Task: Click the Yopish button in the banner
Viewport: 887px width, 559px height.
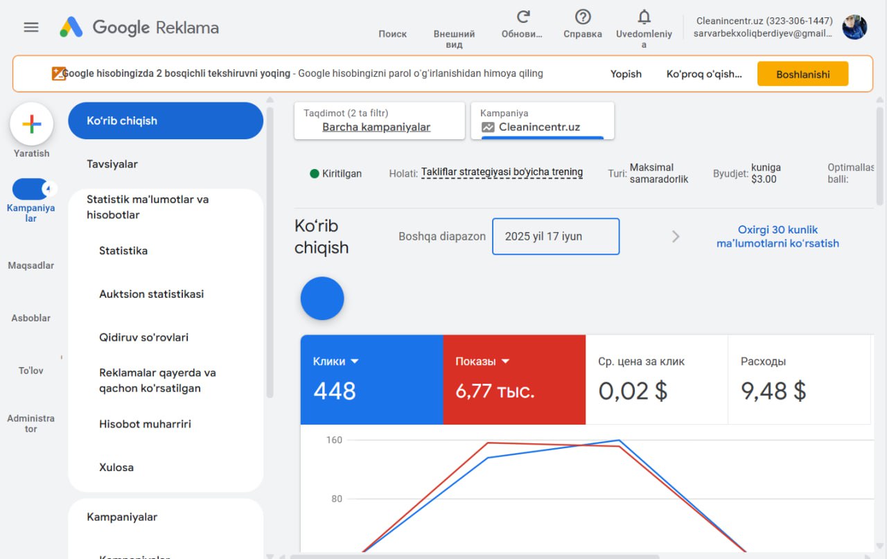Action: [x=626, y=73]
